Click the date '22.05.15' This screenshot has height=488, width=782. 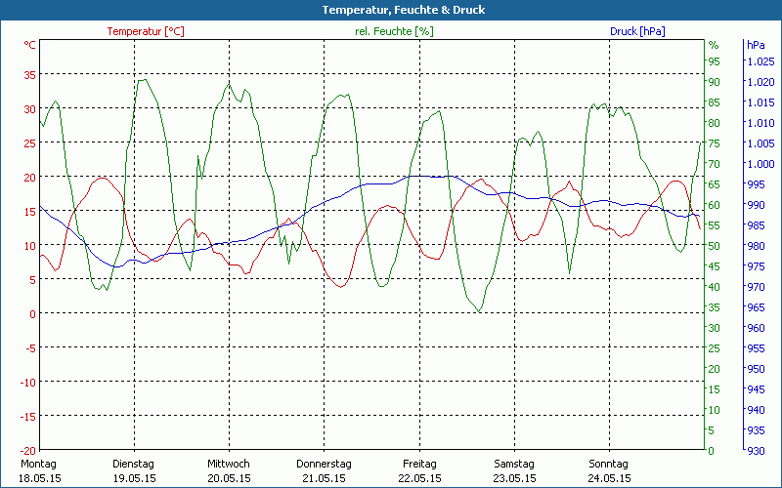[x=420, y=478]
